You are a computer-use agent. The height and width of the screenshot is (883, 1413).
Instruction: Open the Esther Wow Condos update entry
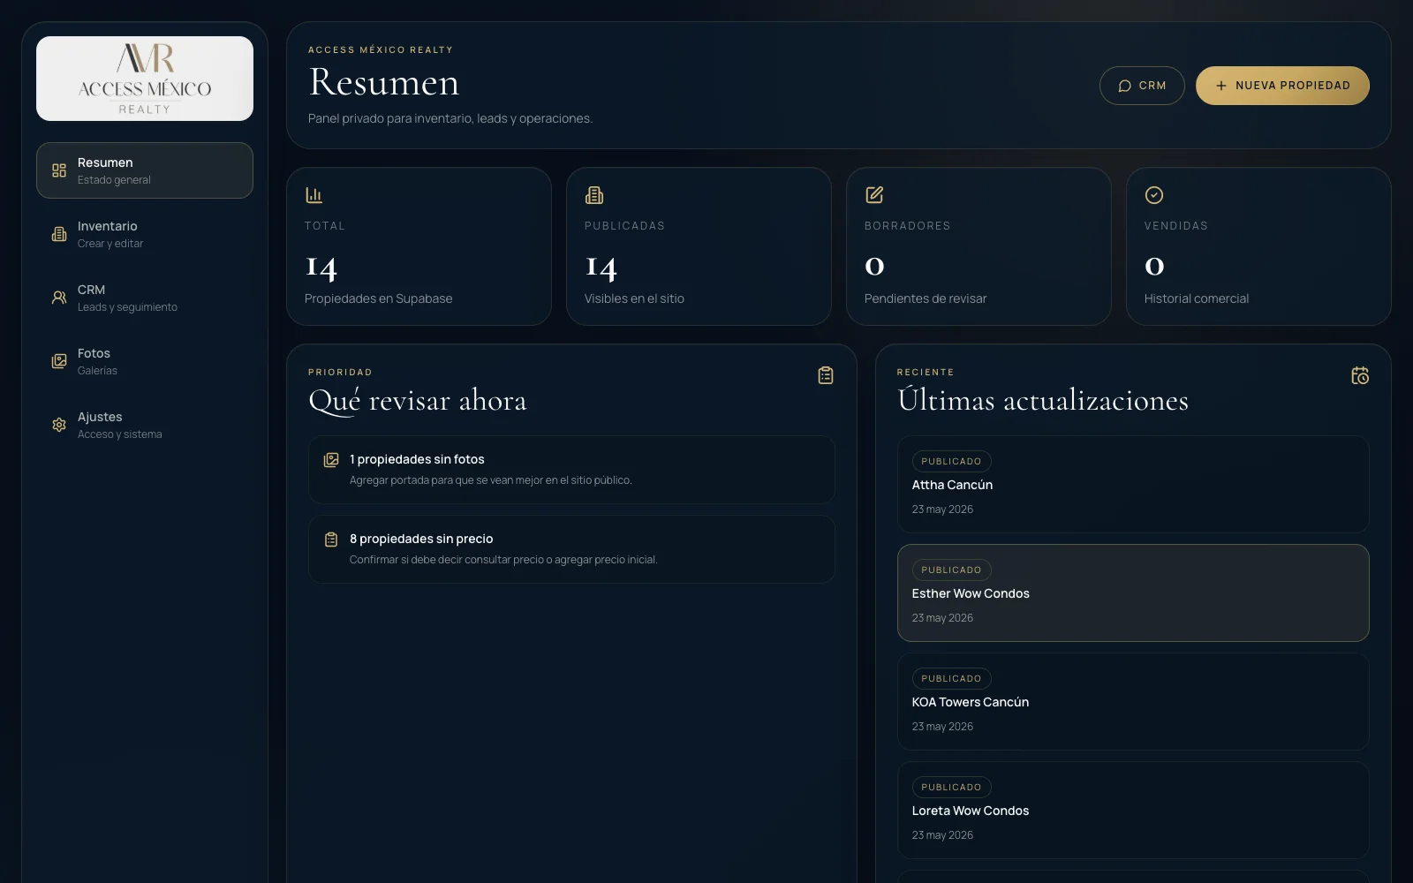(1133, 592)
